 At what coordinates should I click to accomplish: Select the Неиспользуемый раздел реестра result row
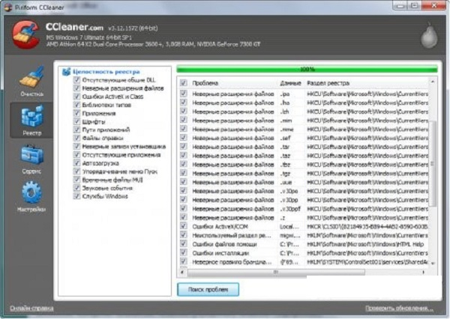click(x=304, y=235)
